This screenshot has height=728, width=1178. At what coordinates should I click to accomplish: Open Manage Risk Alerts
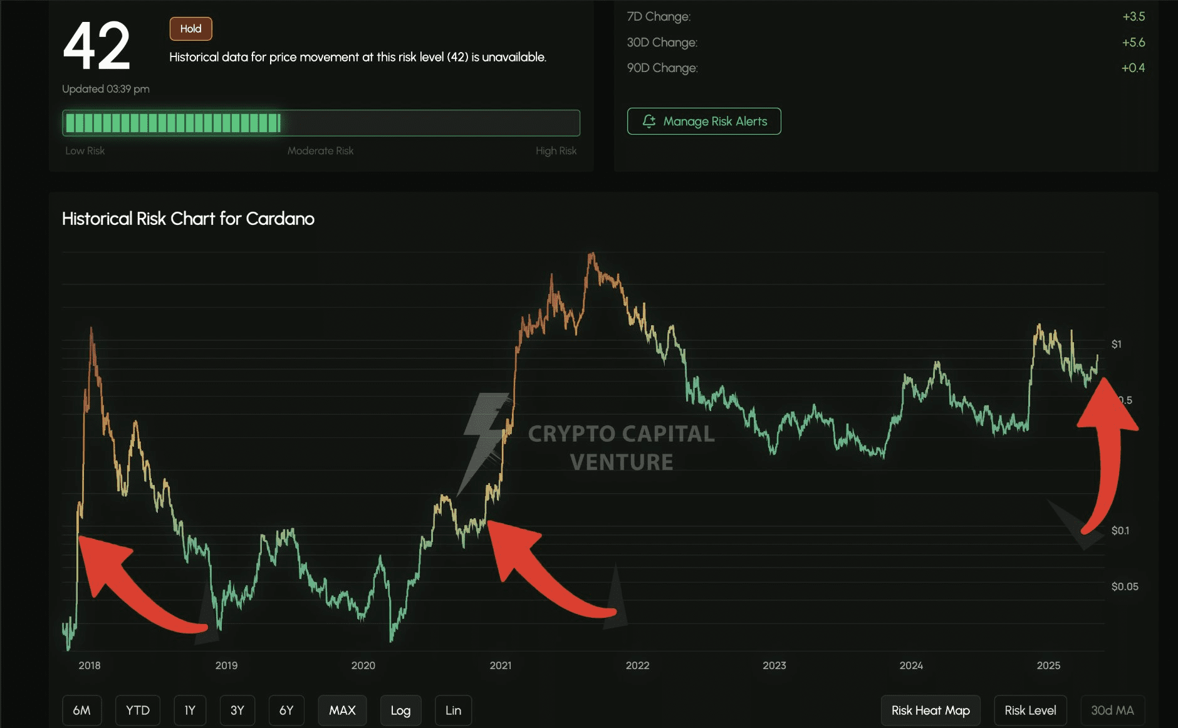pos(704,121)
